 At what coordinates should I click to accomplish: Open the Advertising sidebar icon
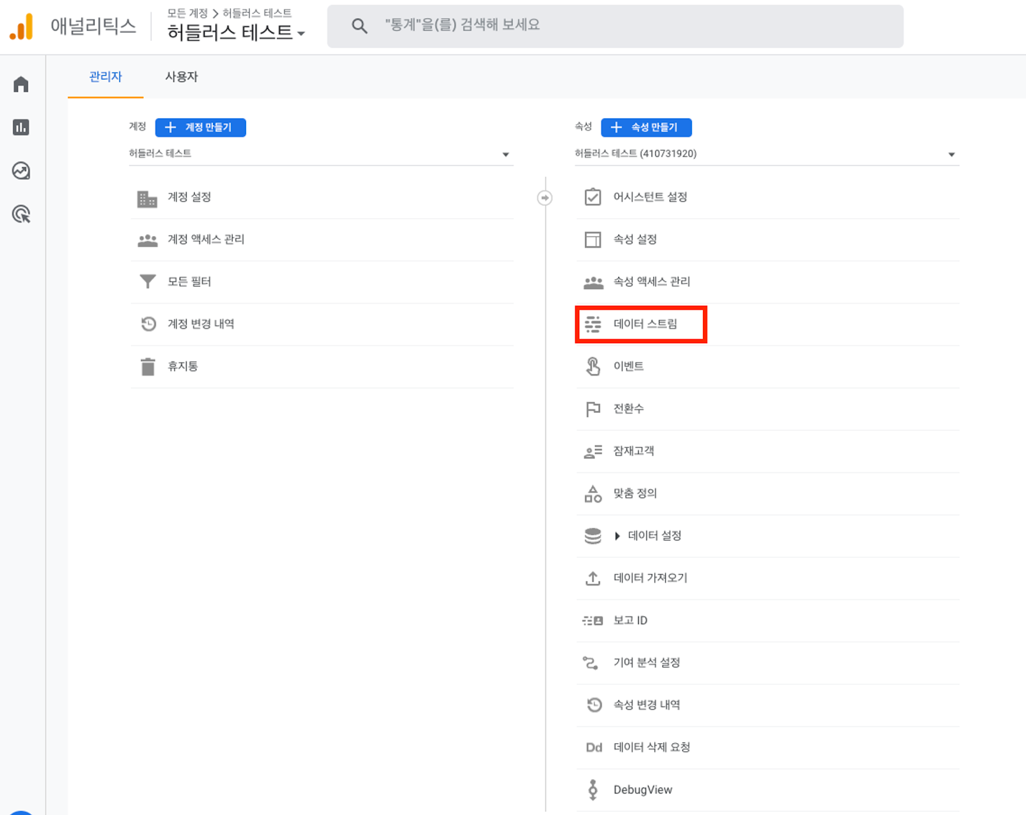(21, 214)
